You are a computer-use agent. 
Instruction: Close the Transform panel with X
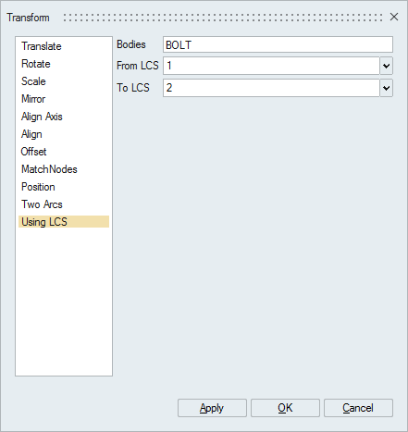point(394,17)
